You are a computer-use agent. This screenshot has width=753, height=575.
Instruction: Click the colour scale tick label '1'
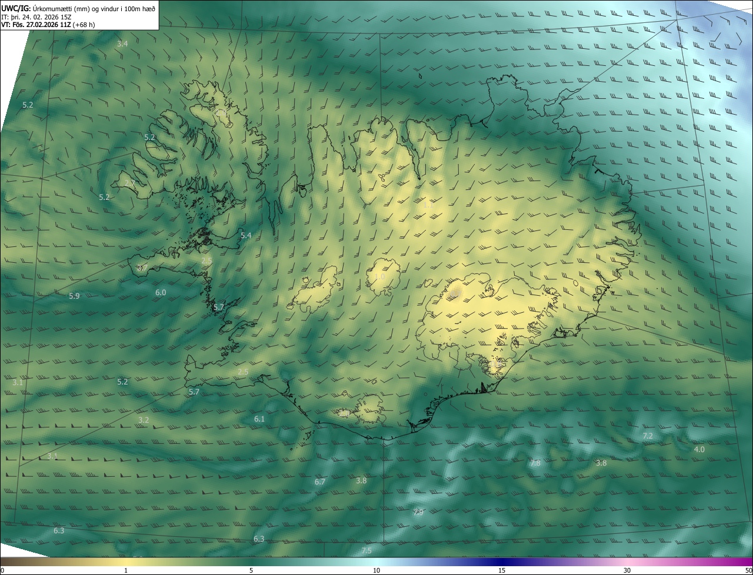pyautogui.click(x=126, y=570)
